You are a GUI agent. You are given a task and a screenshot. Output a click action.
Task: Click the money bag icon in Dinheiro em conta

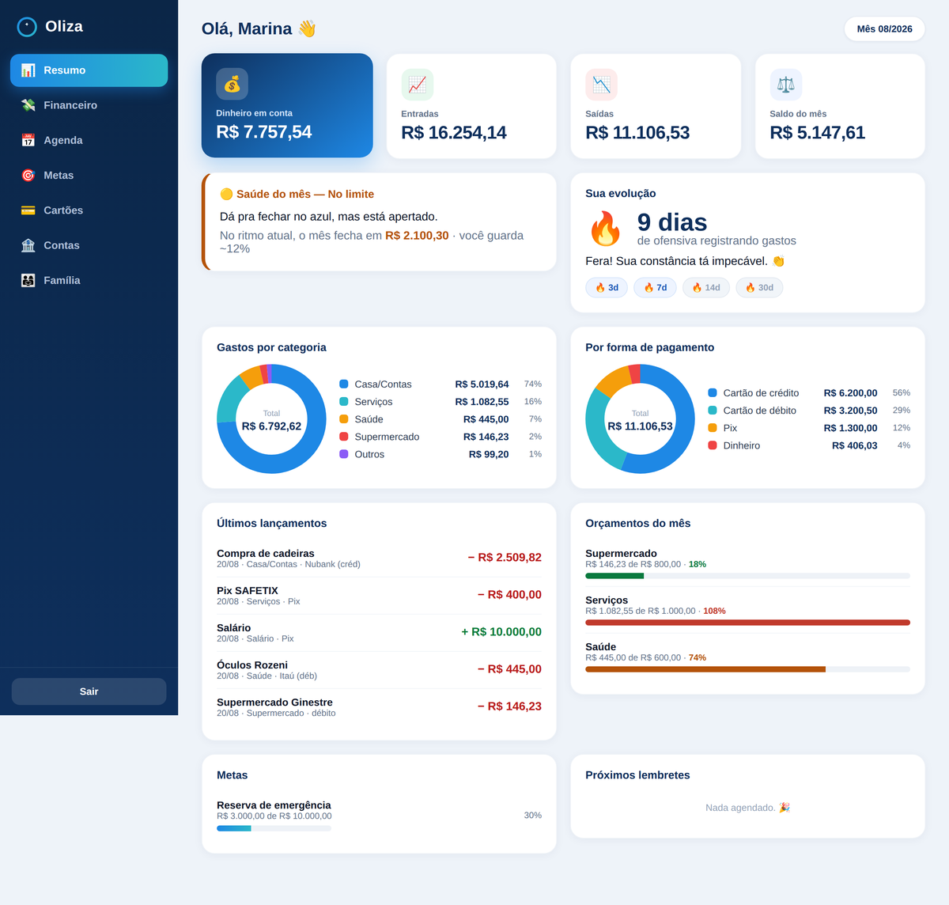[233, 84]
